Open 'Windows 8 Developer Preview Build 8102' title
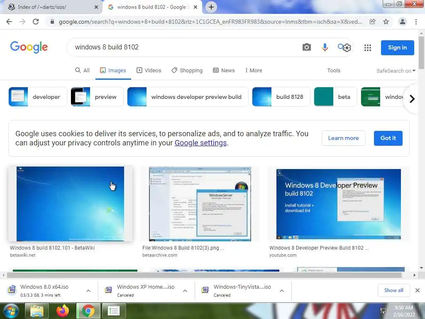425x319 pixels. 319,248
